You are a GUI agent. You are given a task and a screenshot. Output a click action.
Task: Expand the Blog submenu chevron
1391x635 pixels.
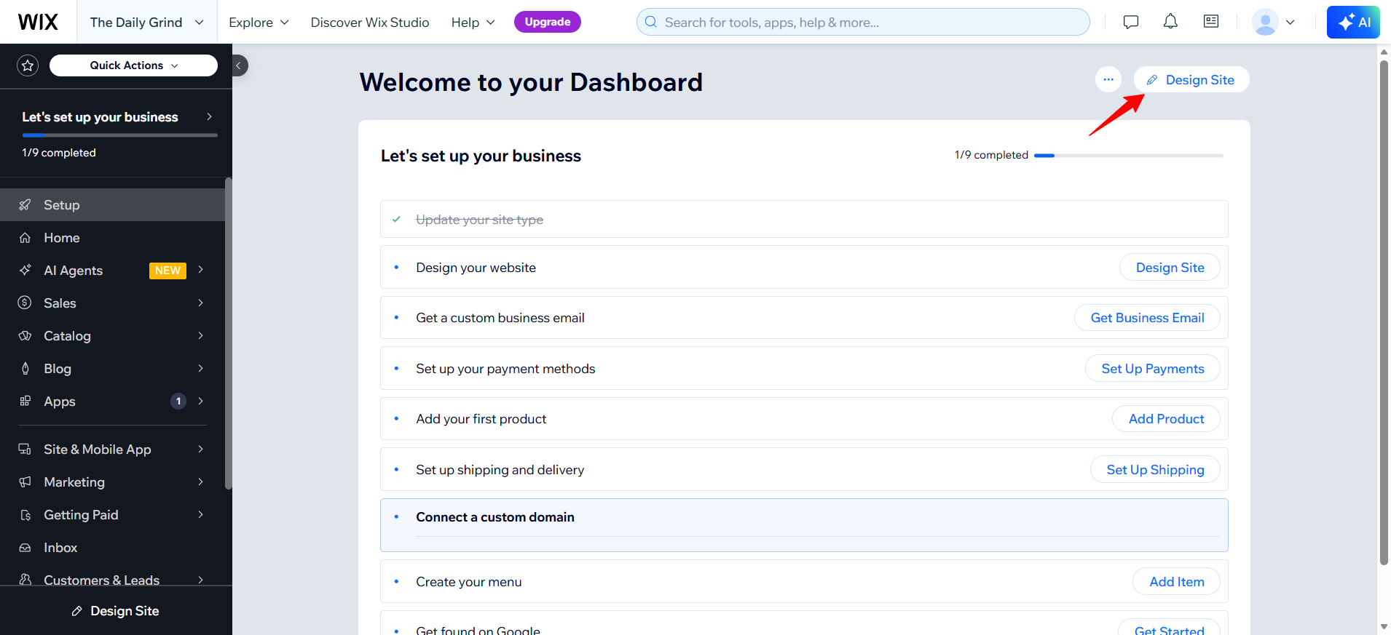coord(200,368)
